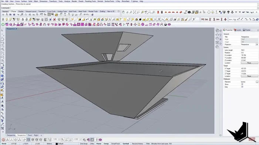The width and height of the screenshot is (259, 145).
Task: Click the black camera icon
Action: pos(189,12)
